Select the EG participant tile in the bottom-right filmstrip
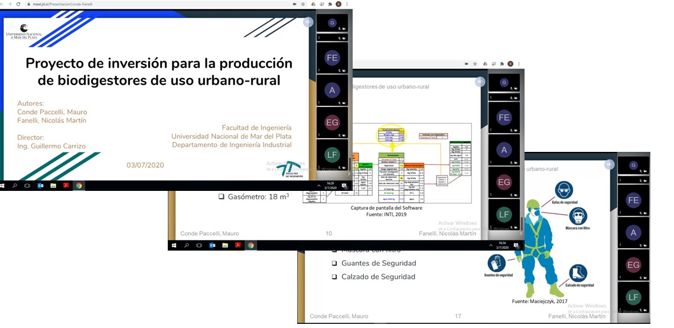This screenshot has width=674, height=328. pyautogui.click(x=633, y=265)
